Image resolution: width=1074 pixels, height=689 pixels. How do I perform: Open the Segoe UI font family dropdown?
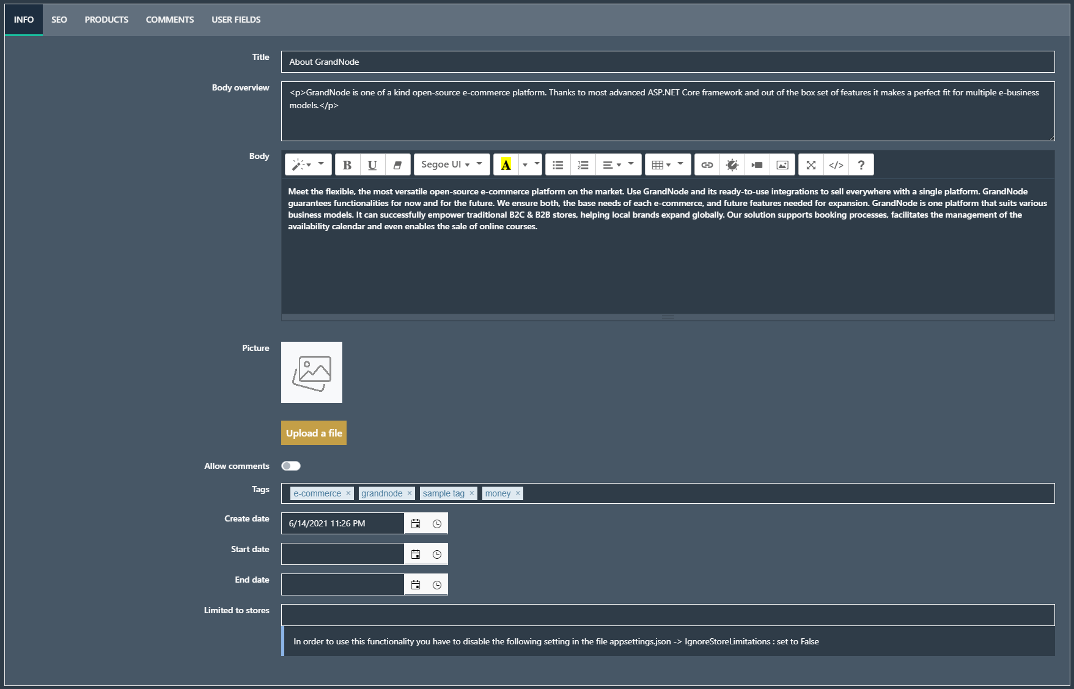tap(452, 164)
